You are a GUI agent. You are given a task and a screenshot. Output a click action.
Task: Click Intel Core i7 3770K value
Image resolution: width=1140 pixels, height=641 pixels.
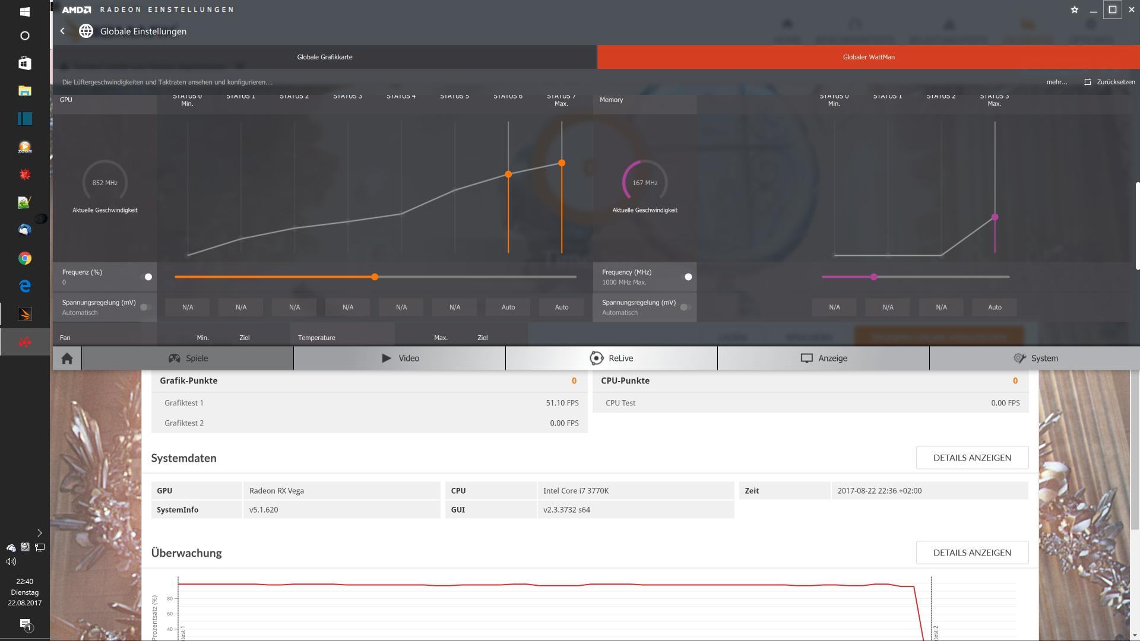click(576, 491)
